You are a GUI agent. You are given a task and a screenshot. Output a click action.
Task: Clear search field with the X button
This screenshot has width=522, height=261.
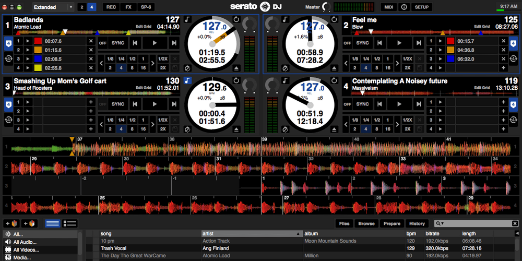[x=515, y=223]
